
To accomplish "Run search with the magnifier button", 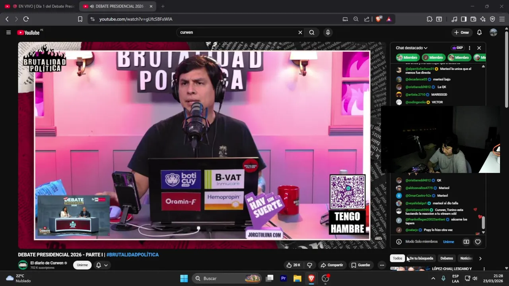I will (312, 33).
